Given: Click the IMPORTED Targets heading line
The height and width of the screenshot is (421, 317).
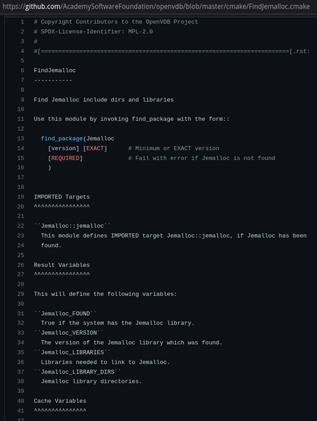Looking at the screenshot, I should click(62, 197).
